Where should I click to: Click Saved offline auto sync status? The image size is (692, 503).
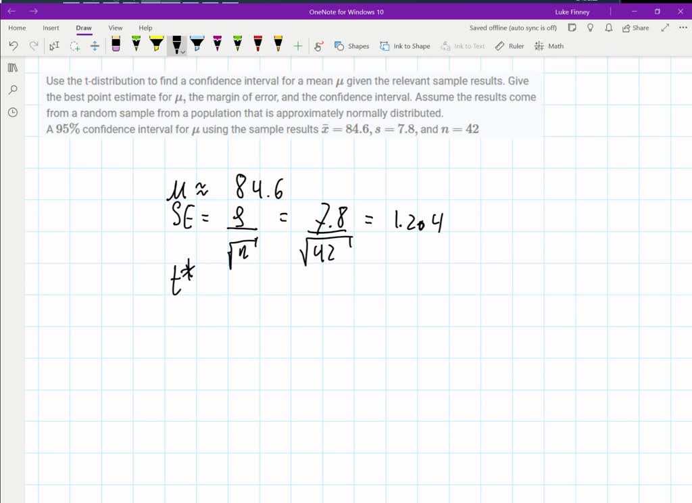click(512, 28)
